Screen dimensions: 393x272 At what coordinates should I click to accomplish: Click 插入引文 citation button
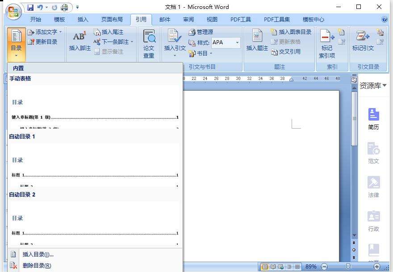(175, 42)
